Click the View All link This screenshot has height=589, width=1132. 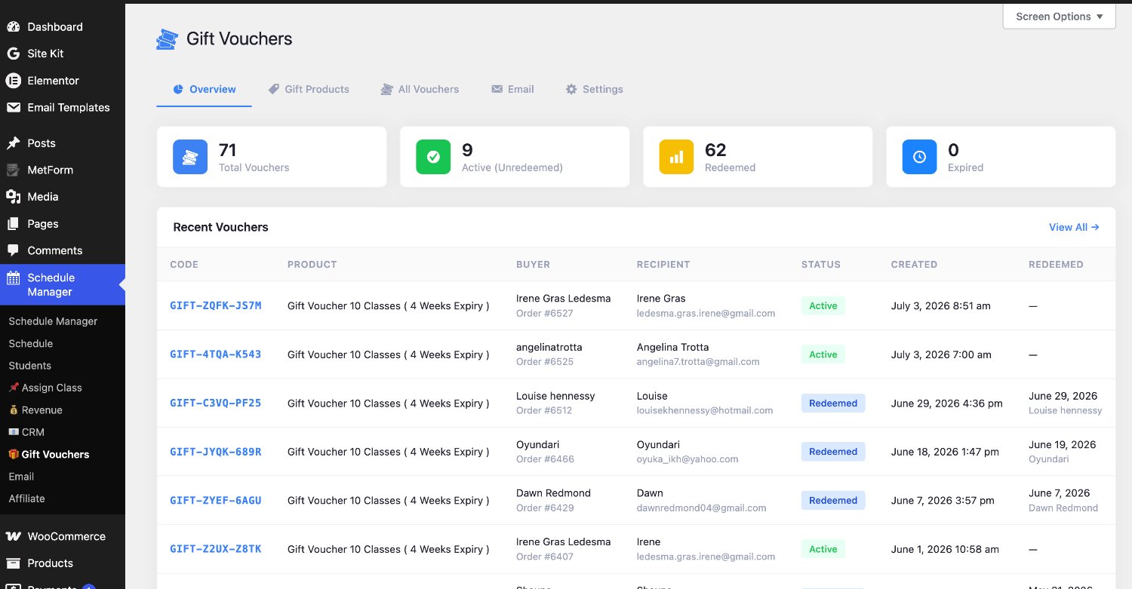click(1074, 227)
